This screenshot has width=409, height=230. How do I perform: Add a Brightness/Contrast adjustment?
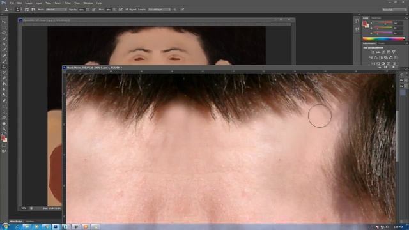point(373,52)
